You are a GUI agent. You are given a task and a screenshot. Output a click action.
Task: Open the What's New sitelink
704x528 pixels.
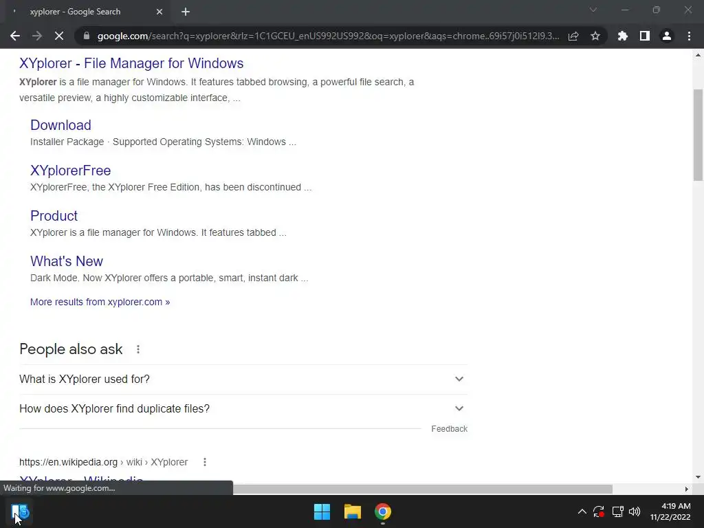[67, 261]
